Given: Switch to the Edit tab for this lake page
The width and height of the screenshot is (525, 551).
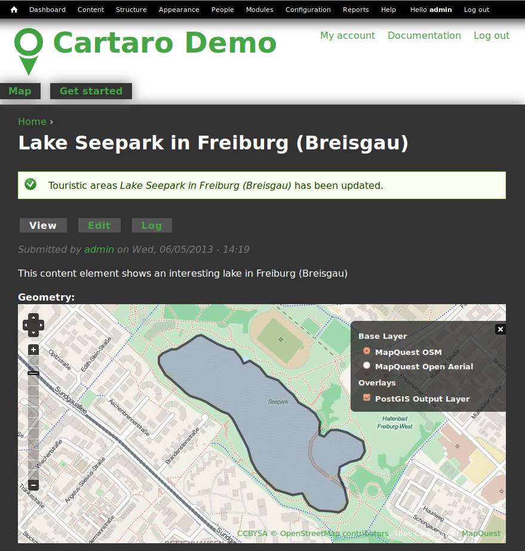Looking at the screenshot, I should coord(99,225).
